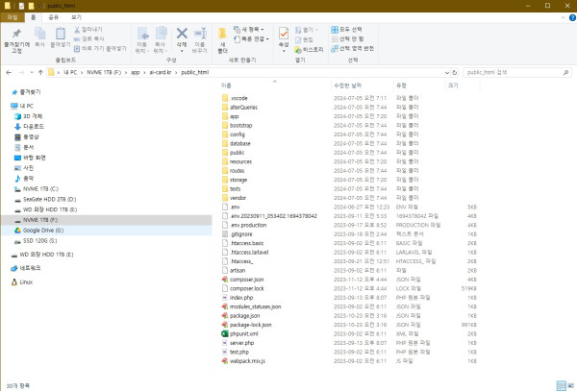Image resolution: width=577 pixels, height=391 pixels.
Task: Click the Help question mark icon
Action: (x=572, y=17)
